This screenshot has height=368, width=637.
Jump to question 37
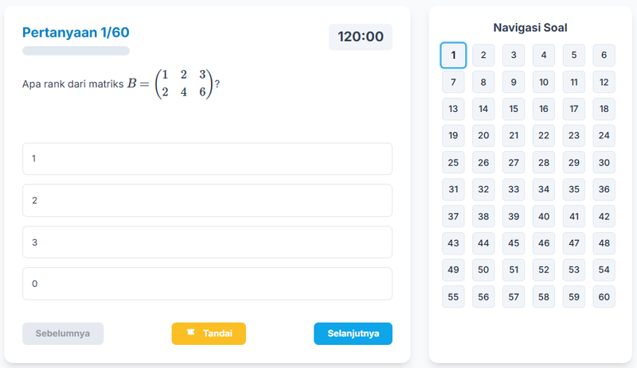[x=453, y=217]
